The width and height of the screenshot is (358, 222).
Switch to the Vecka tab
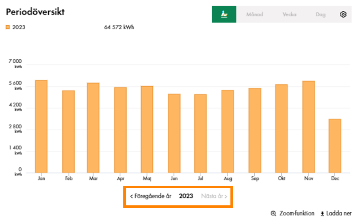pos(289,15)
